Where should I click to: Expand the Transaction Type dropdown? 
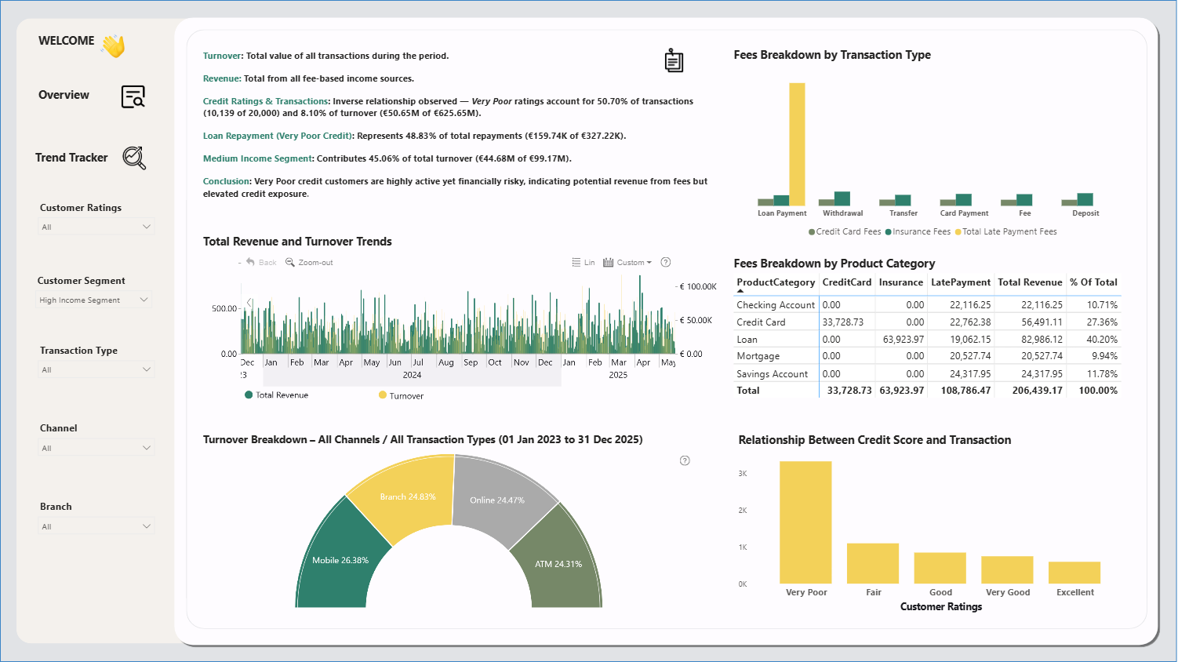pos(96,369)
